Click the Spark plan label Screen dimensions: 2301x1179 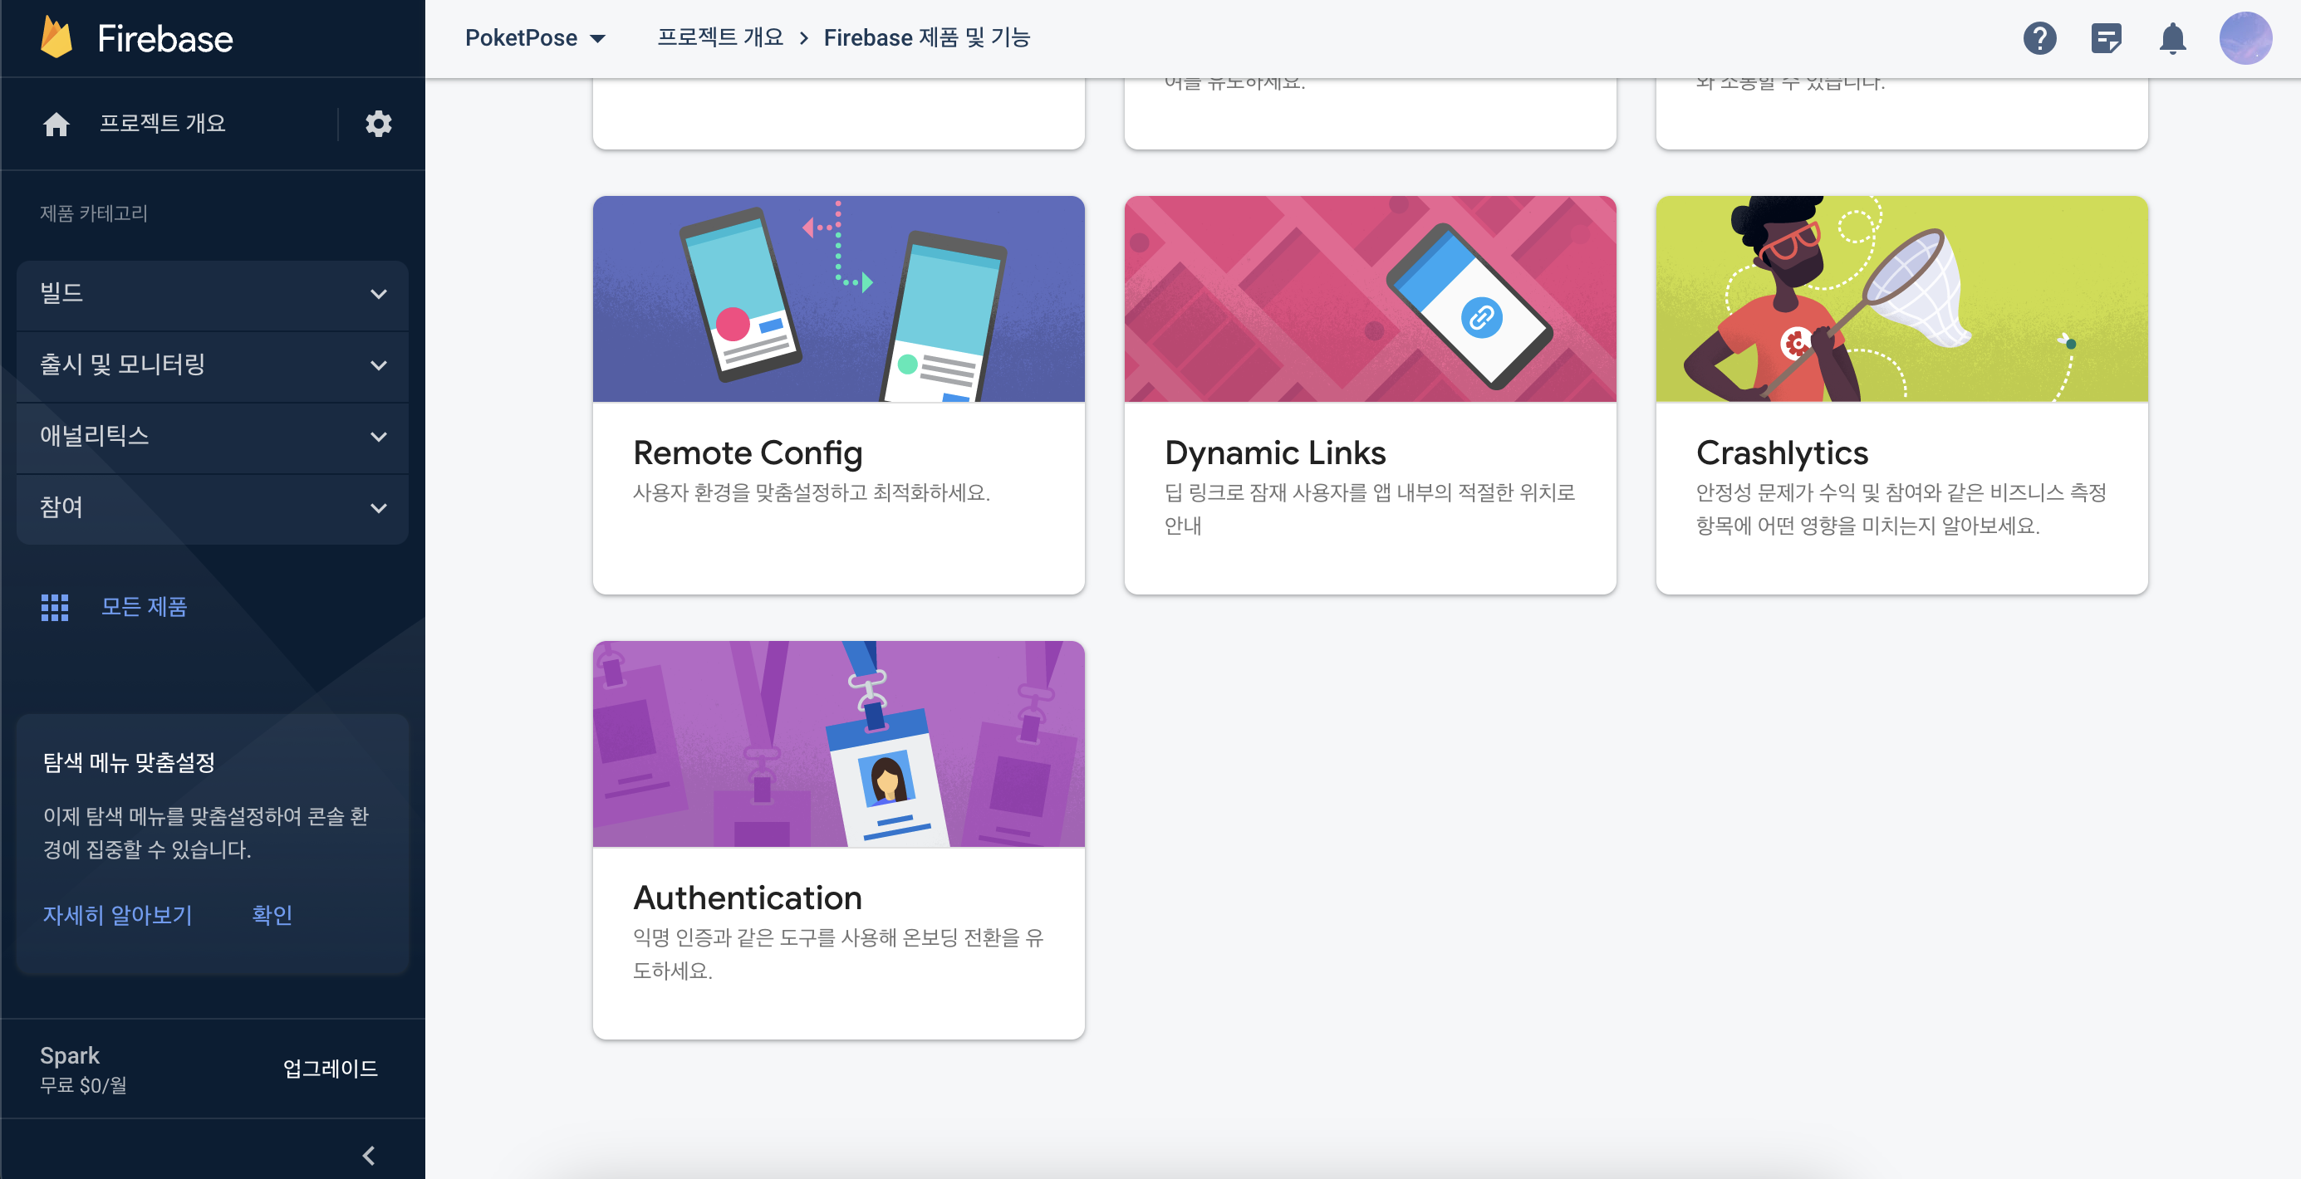tap(69, 1055)
